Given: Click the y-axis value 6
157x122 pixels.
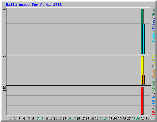Looking at the screenshot, I should [5, 9].
